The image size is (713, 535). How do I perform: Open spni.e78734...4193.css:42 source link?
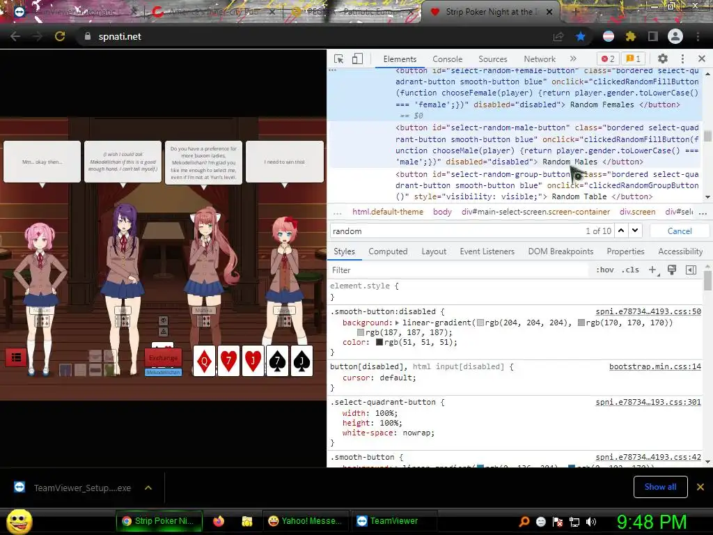click(648, 457)
